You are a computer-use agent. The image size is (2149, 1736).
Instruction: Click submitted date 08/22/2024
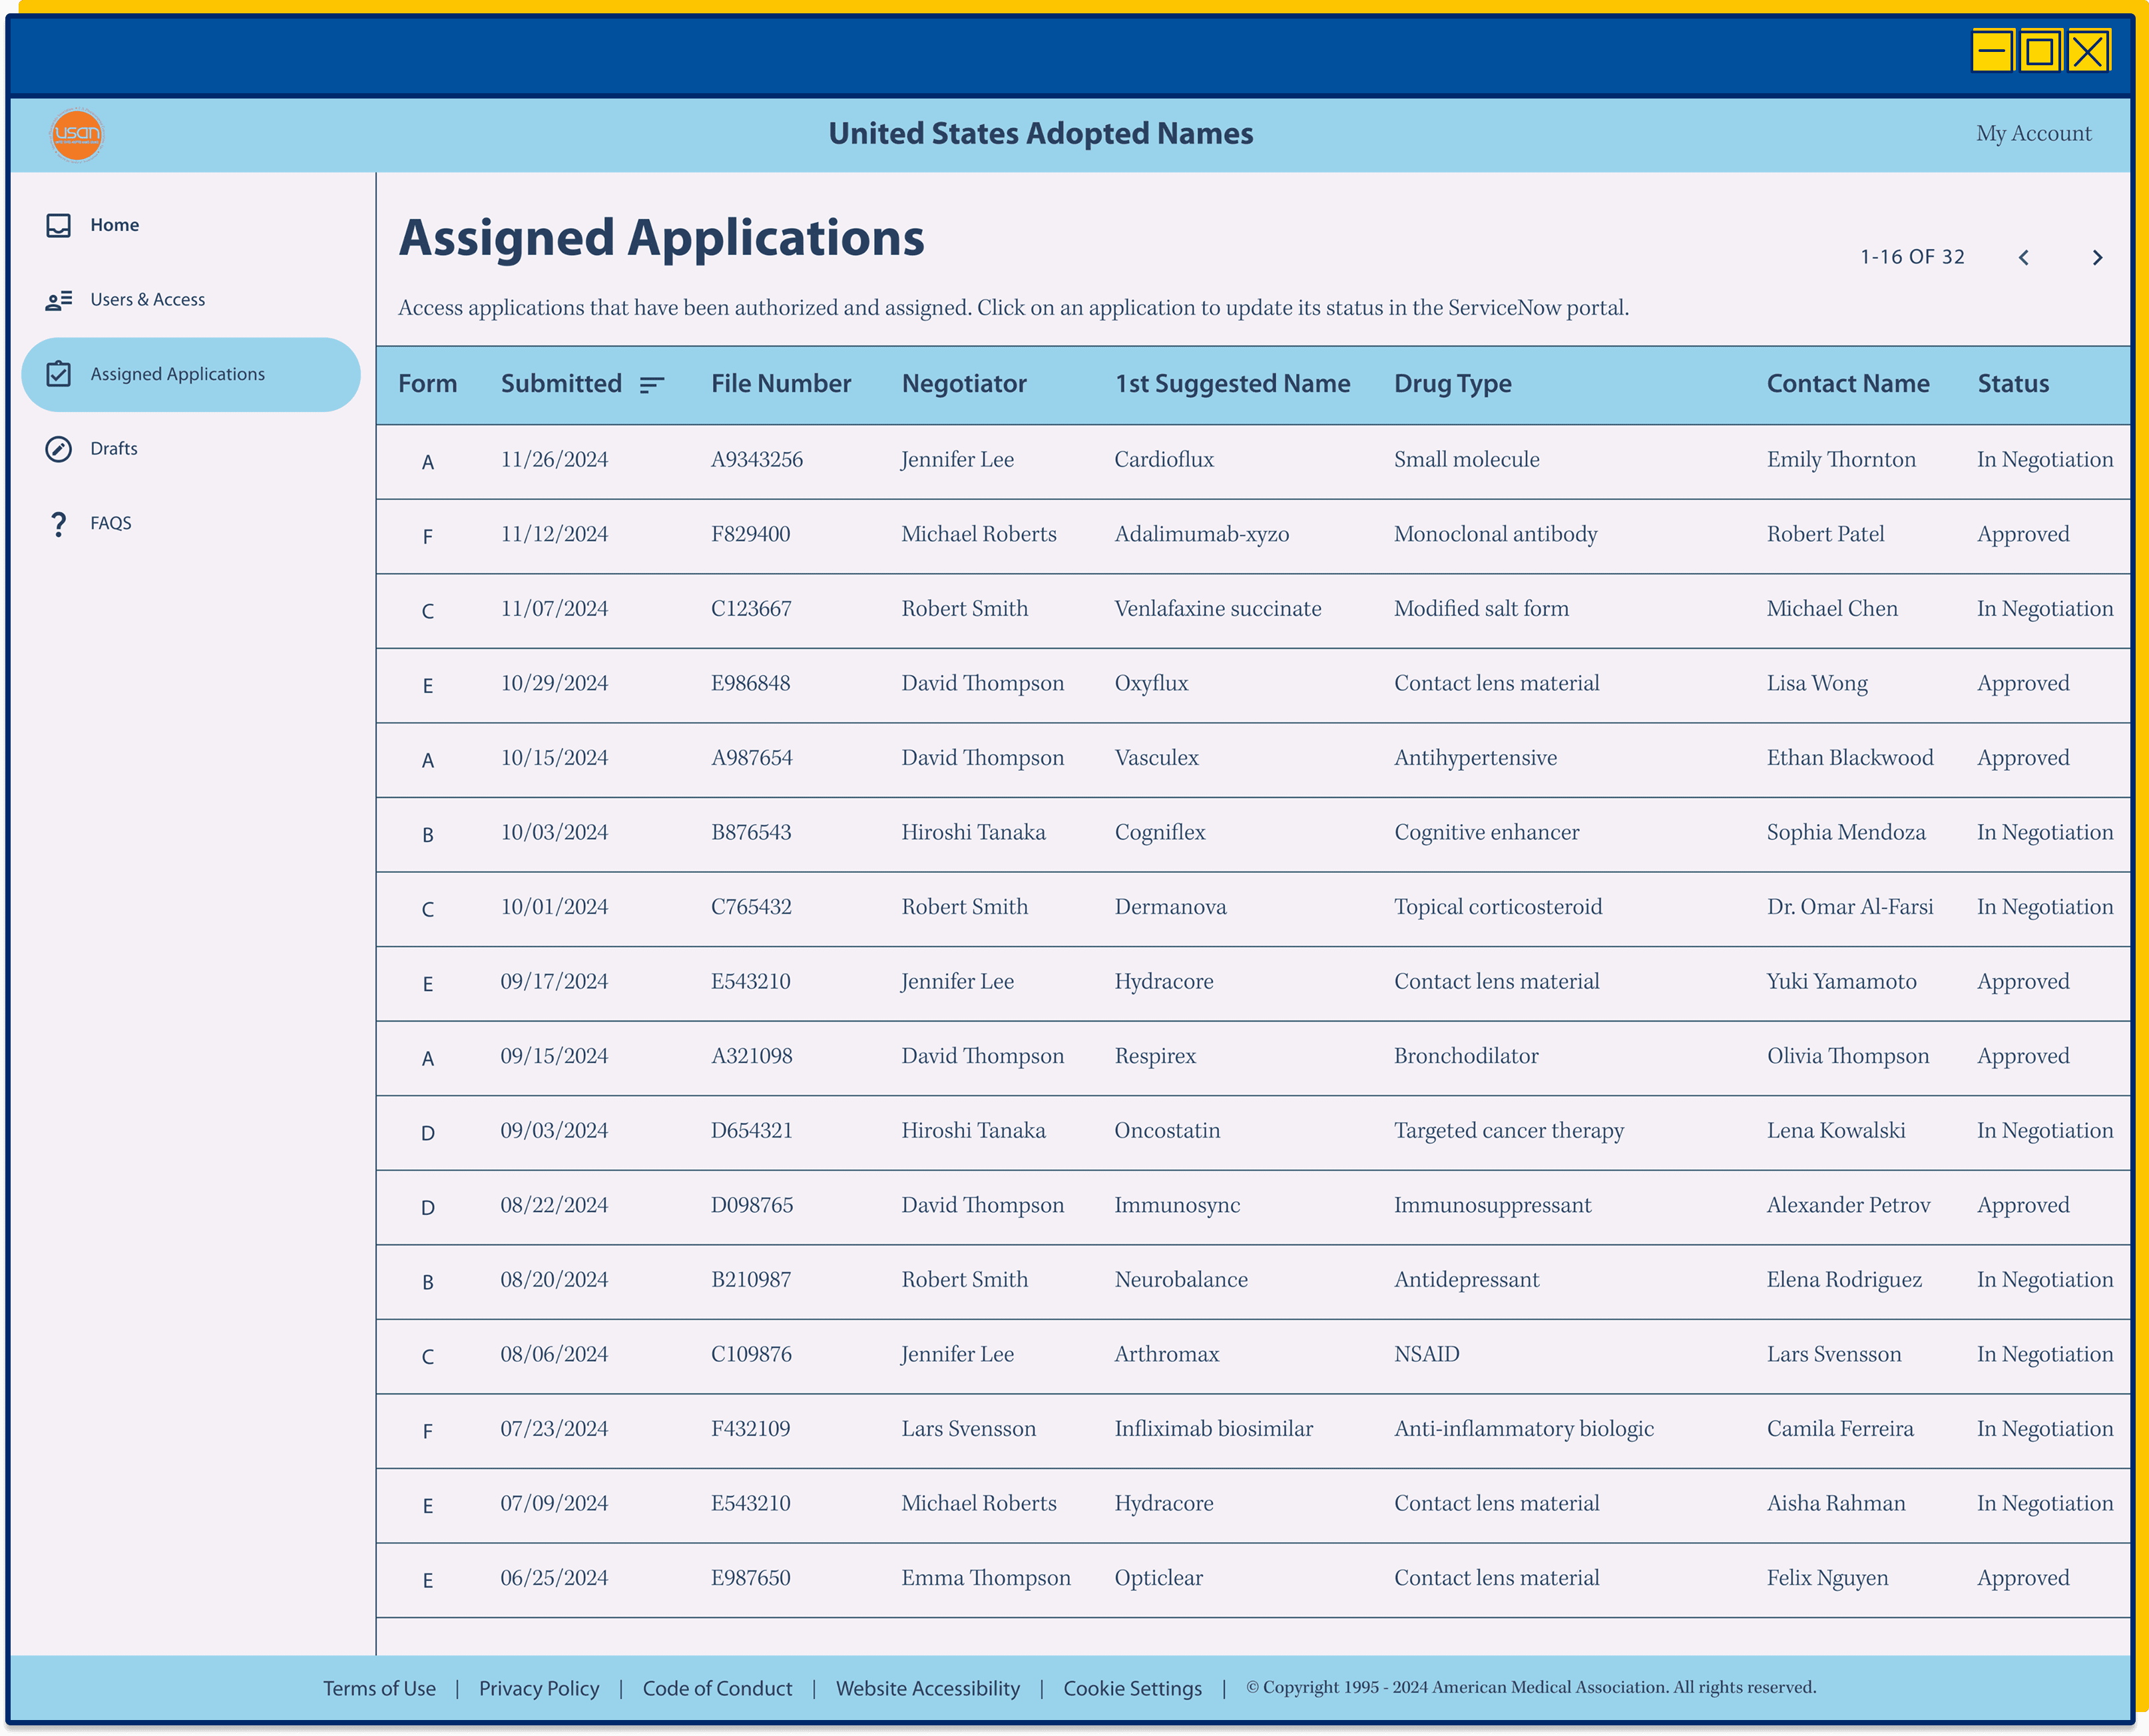(x=554, y=1206)
